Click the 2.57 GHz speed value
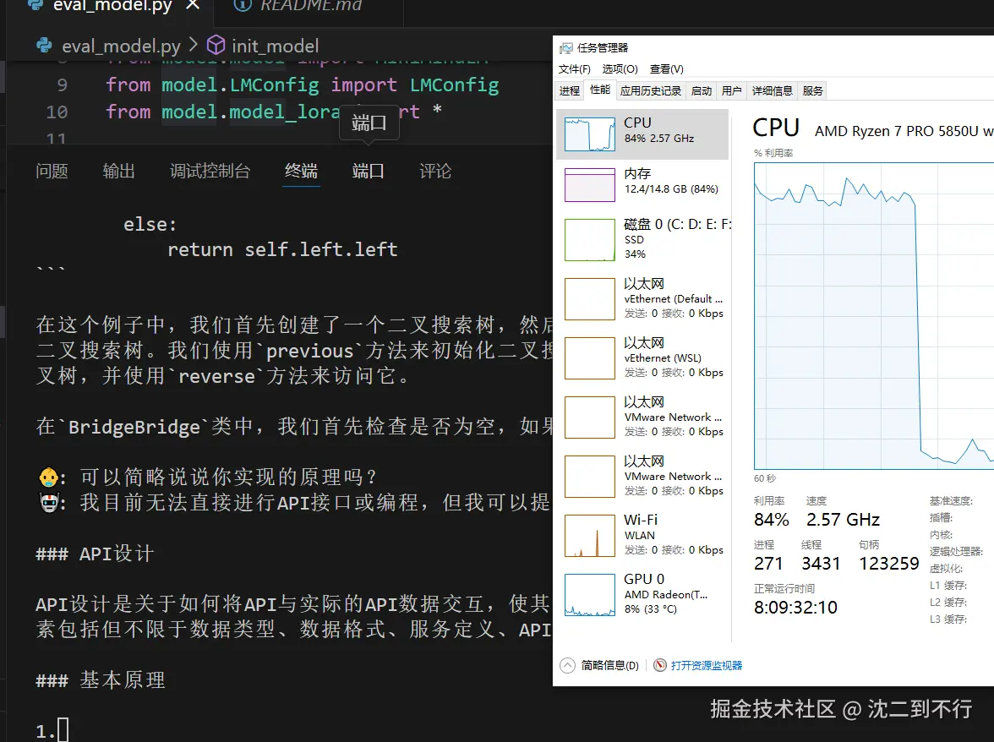The height and width of the screenshot is (742, 994). 844,521
